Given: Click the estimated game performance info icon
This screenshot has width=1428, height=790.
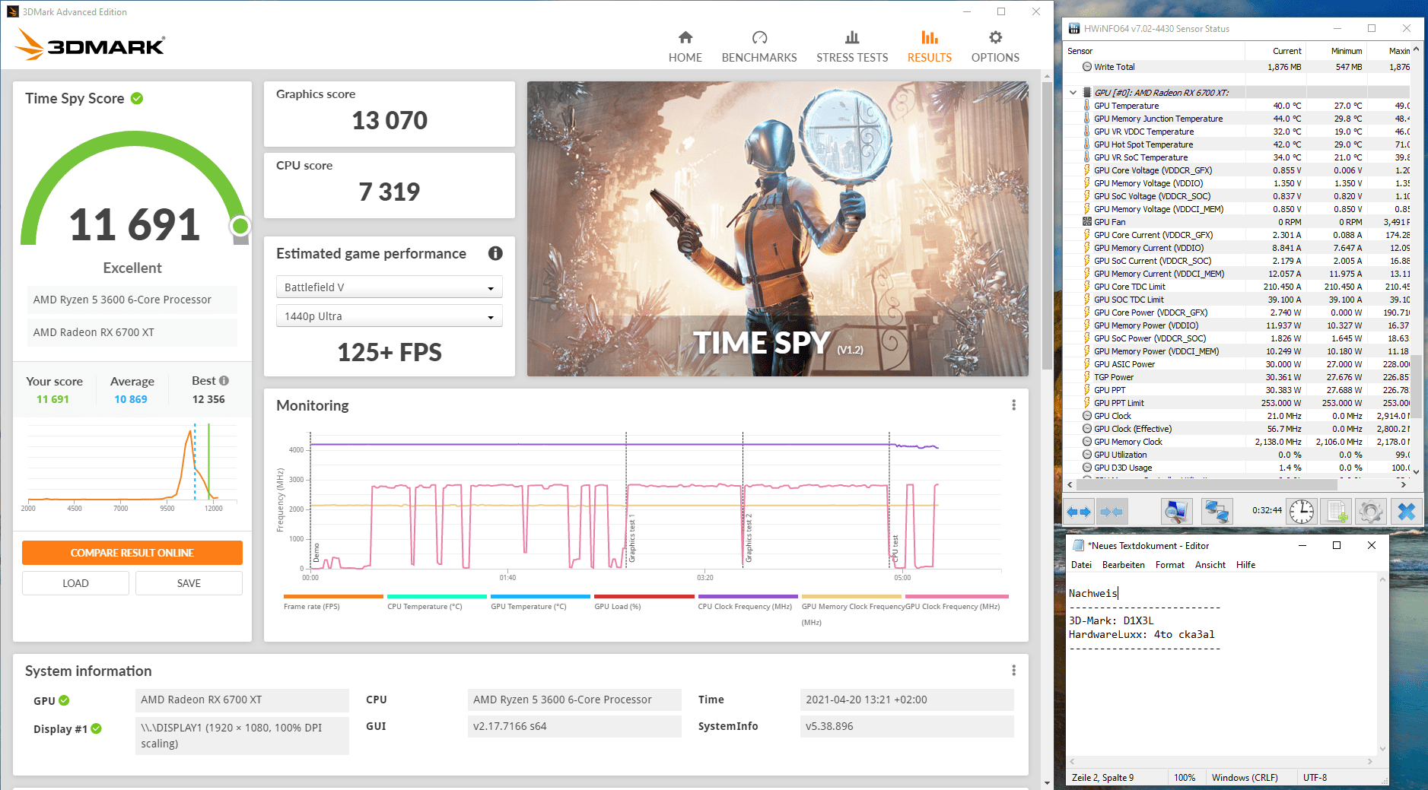Looking at the screenshot, I should (x=495, y=253).
